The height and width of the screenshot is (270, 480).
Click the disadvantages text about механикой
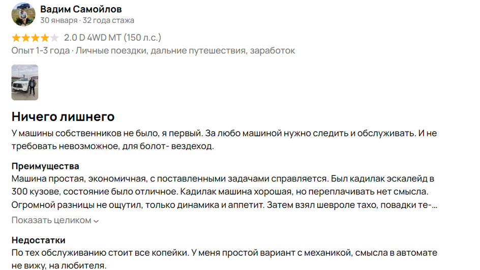coord(224,259)
